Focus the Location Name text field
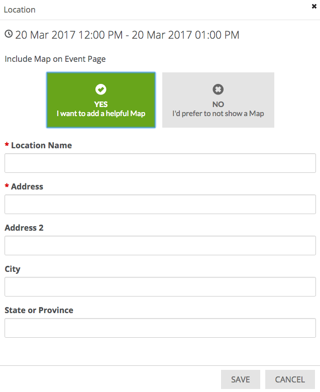The width and height of the screenshot is (320, 392). pyautogui.click(x=160, y=163)
